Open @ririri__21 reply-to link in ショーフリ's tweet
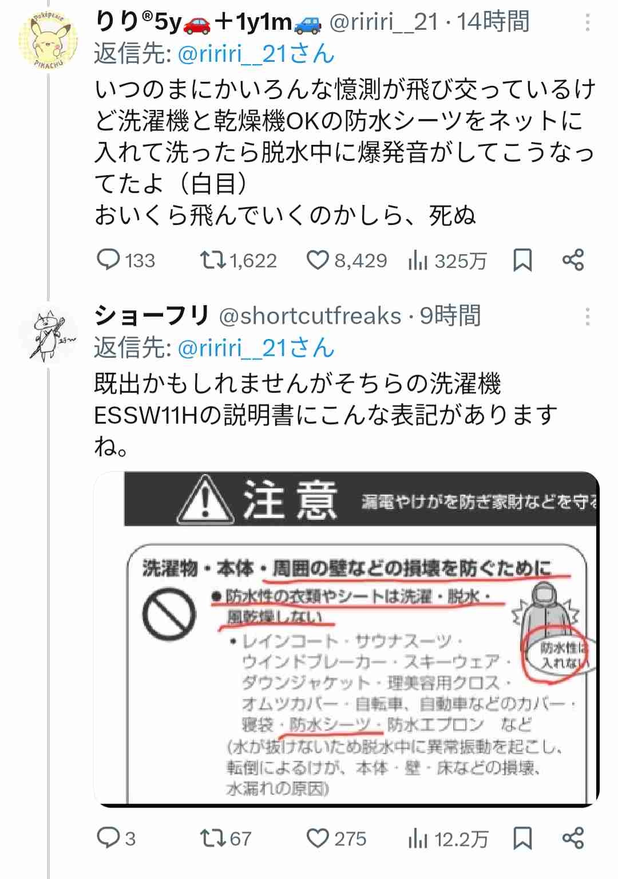 pyautogui.click(x=256, y=348)
